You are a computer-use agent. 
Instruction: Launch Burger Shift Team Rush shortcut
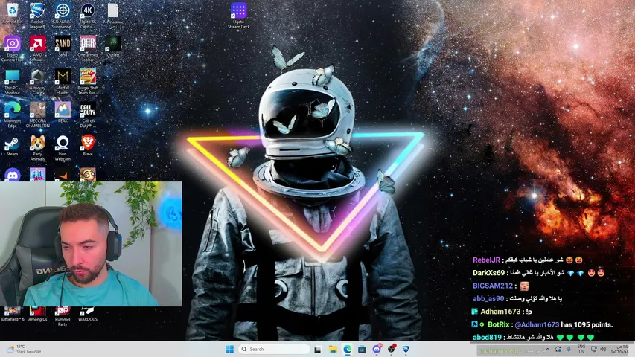tap(88, 82)
